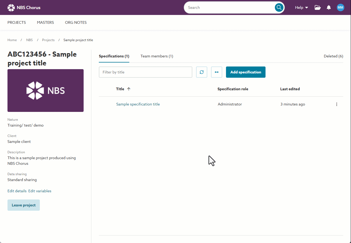Click 'Sample project title' in the breadcrumb
Image resolution: width=351 pixels, height=243 pixels.
coord(78,40)
